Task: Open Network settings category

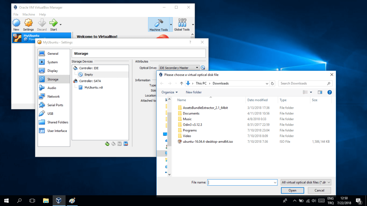Action: pyautogui.click(x=54, y=97)
